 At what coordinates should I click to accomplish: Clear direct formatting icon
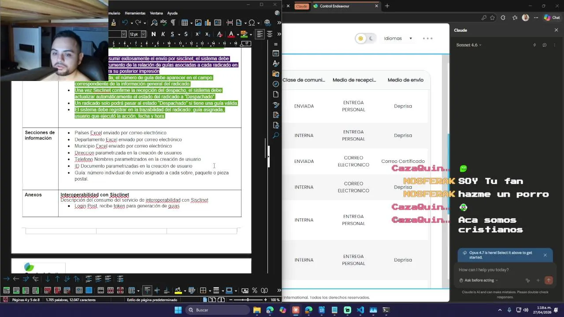(220, 34)
